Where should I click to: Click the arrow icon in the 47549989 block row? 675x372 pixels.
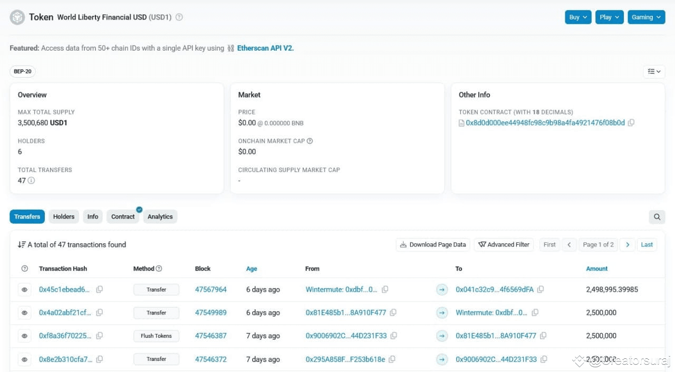[x=442, y=313]
